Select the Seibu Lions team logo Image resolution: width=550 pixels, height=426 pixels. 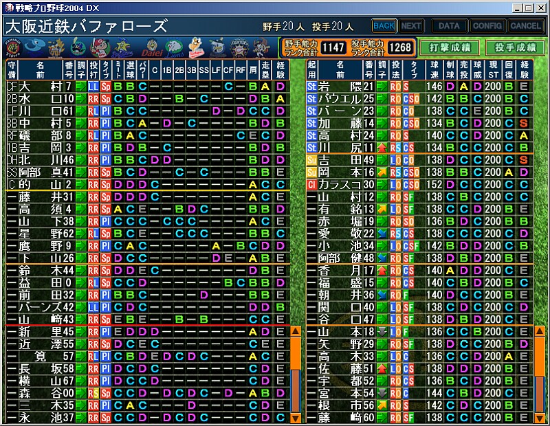(174, 47)
